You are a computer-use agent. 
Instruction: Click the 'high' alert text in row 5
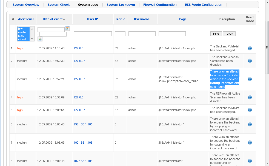click(20, 110)
